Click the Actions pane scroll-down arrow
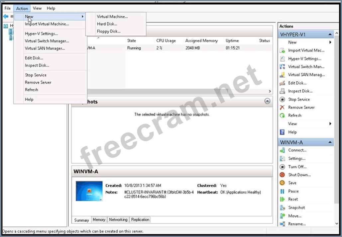 337,224
